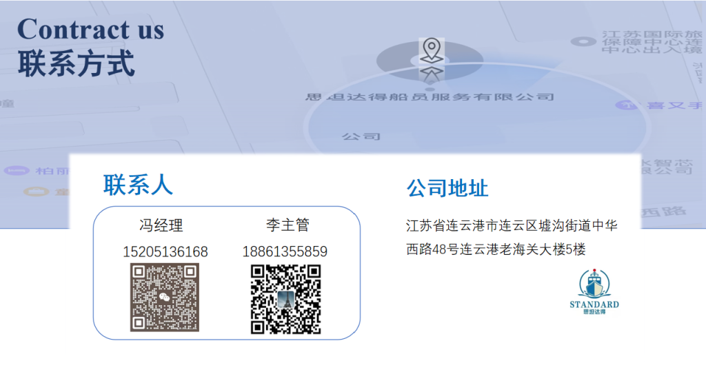Viewport: 706px width, 392px height.
Task: Click the brown WeChat QR code
Action: click(x=165, y=298)
